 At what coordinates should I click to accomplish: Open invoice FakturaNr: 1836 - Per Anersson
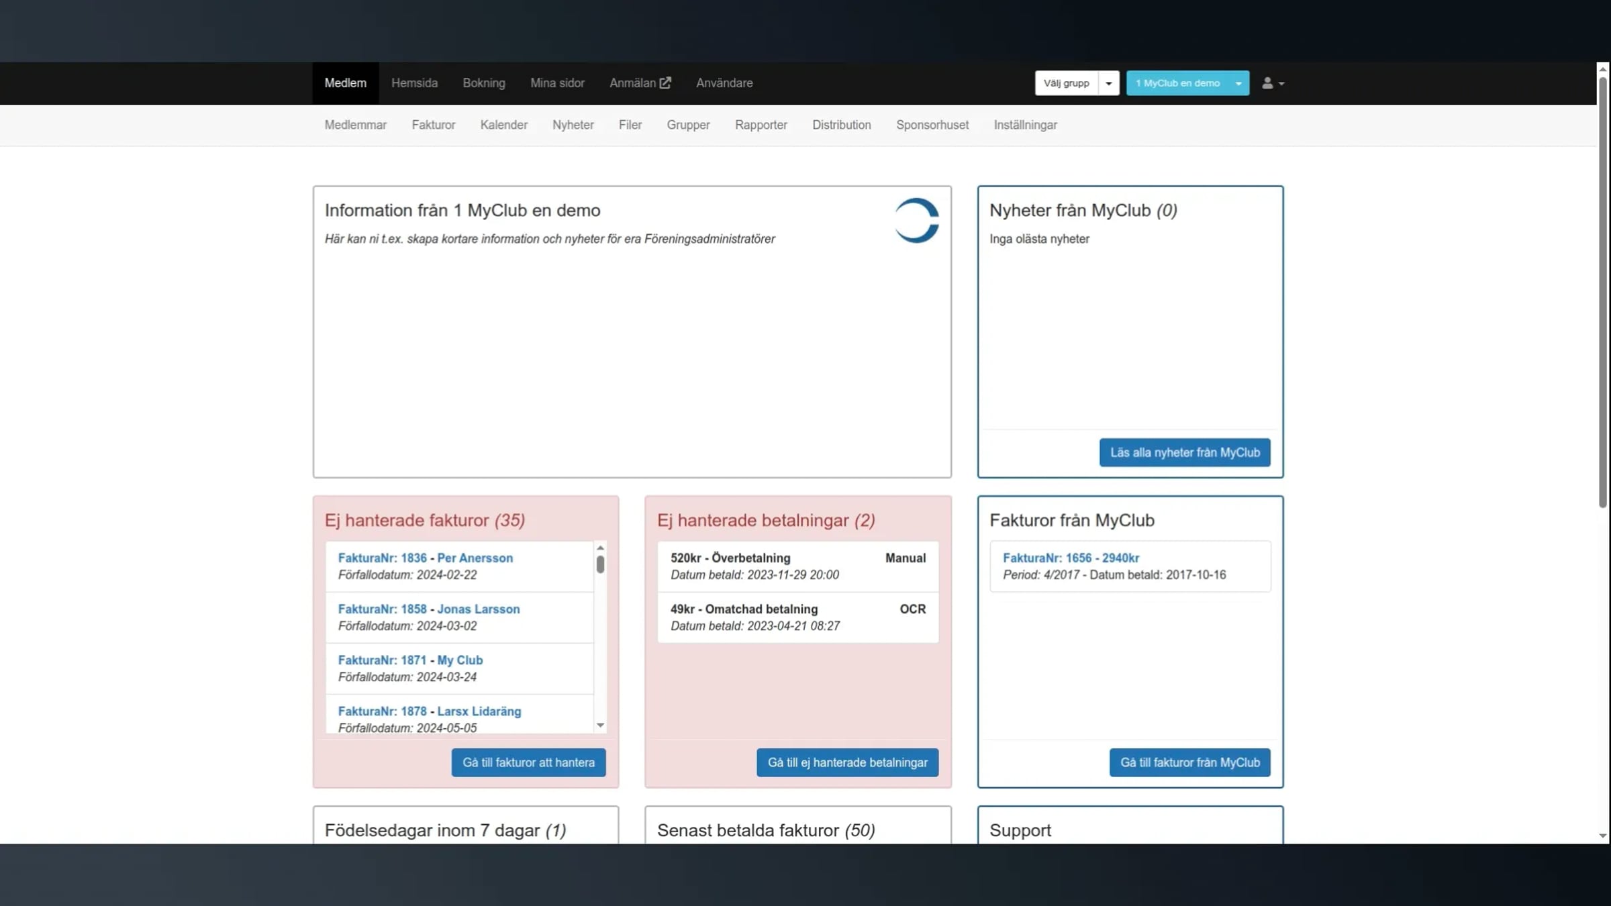pyautogui.click(x=426, y=558)
